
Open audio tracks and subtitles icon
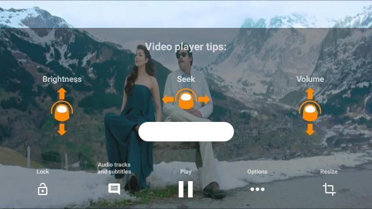114,189
